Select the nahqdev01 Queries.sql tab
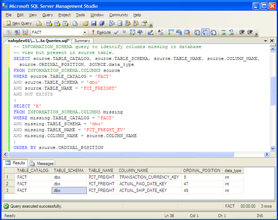Viewport: 278px width, 220px height. click(x=38, y=40)
